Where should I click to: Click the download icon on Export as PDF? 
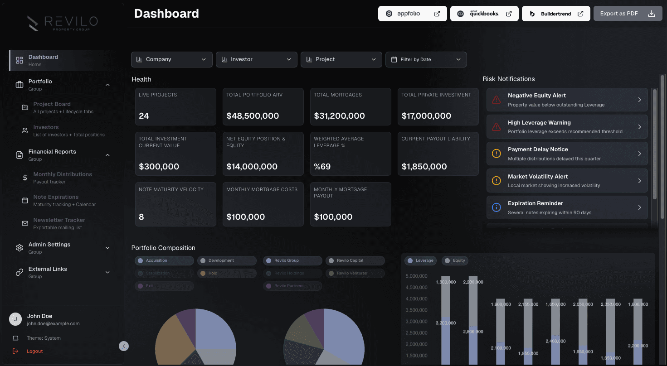[x=652, y=14]
